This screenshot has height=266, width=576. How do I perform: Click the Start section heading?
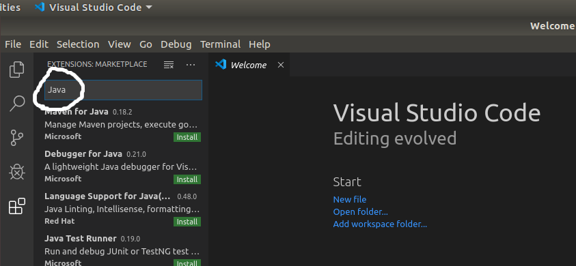(347, 181)
